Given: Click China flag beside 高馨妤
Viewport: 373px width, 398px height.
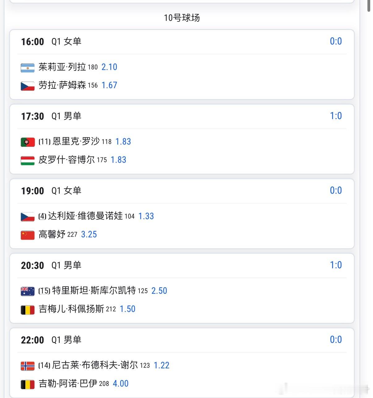Looking at the screenshot, I should [x=28, y=235].
